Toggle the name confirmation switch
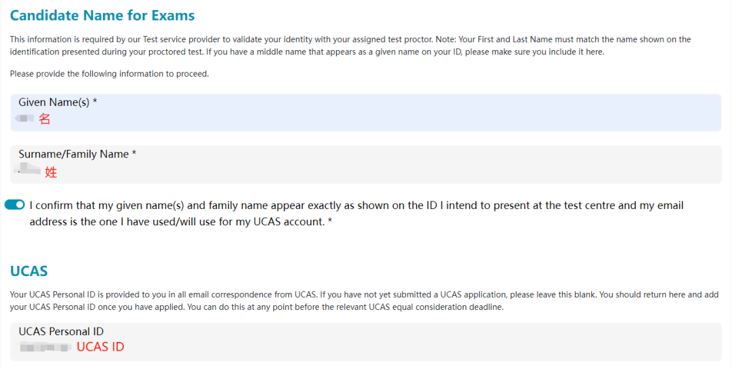The width and height of the screenshot is (732, 369). tap(15, 205)
